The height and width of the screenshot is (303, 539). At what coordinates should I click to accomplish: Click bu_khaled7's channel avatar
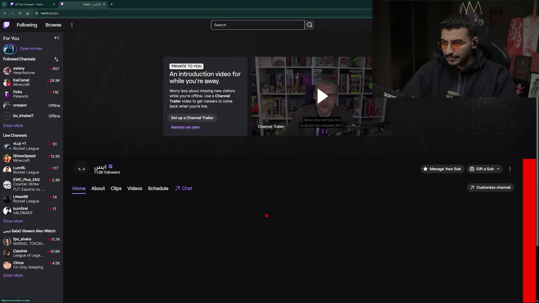coord(7,116)
